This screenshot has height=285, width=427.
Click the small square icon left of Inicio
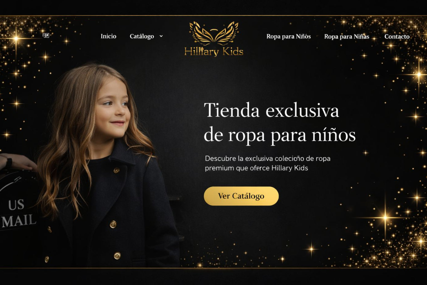tap(46, 35)
